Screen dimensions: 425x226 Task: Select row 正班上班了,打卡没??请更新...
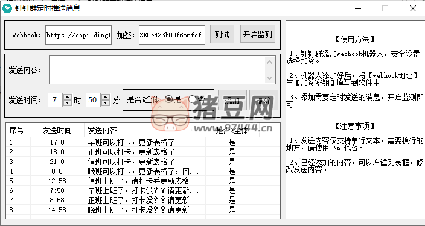143,200
